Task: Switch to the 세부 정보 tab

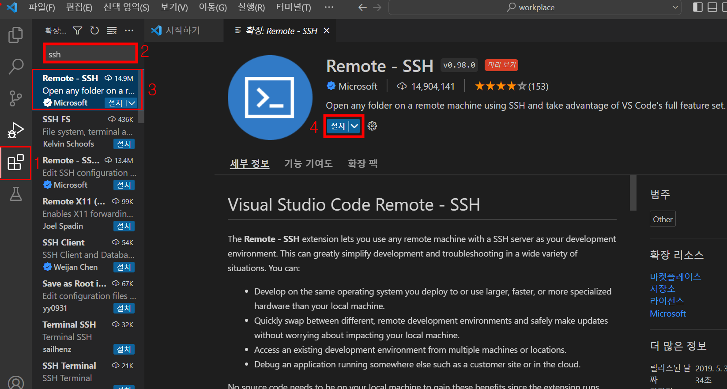Action: click(x=249, y=164)
